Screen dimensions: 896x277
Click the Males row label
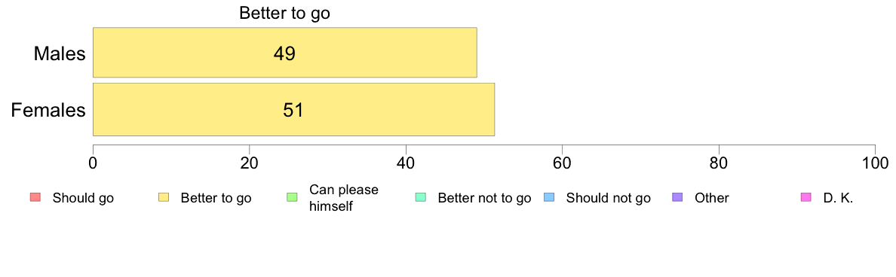tap(60, 53)
